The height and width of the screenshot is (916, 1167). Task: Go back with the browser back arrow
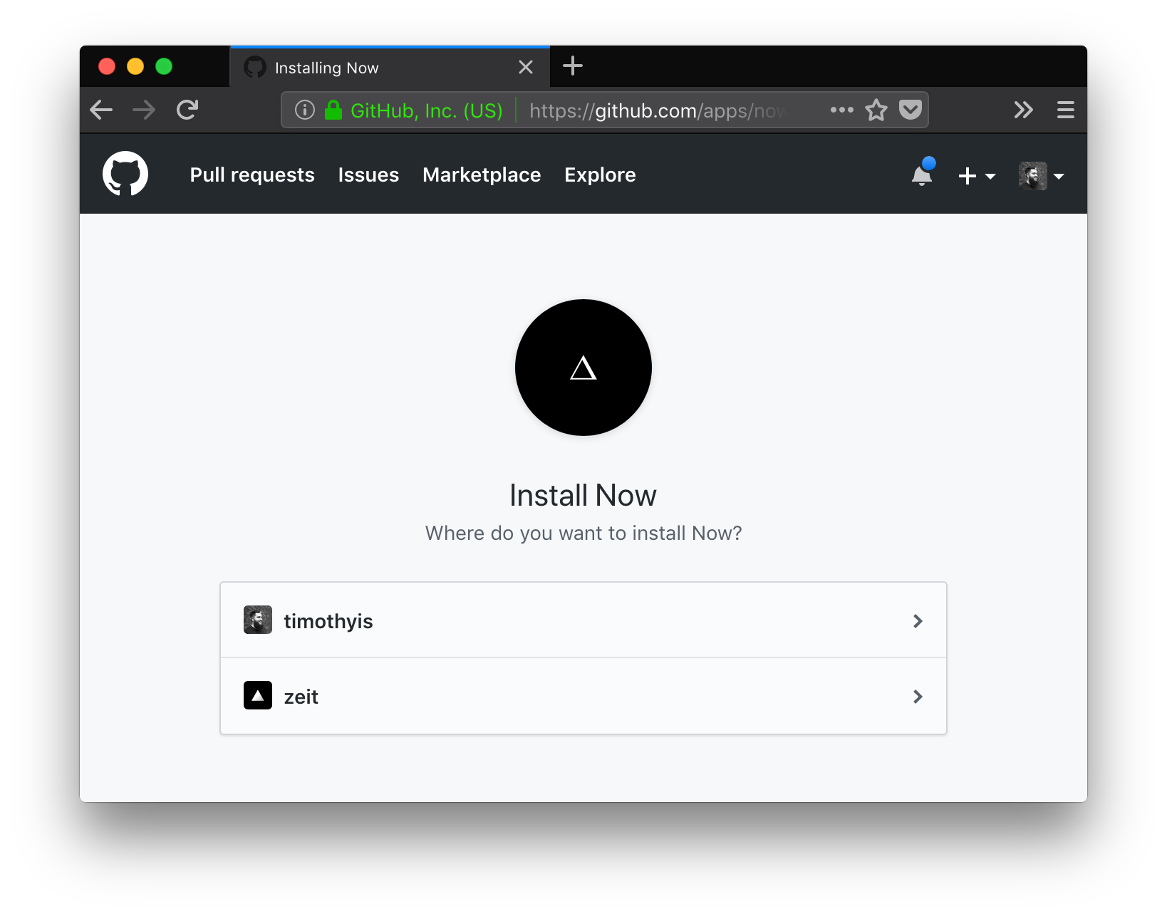click(101, 110)
